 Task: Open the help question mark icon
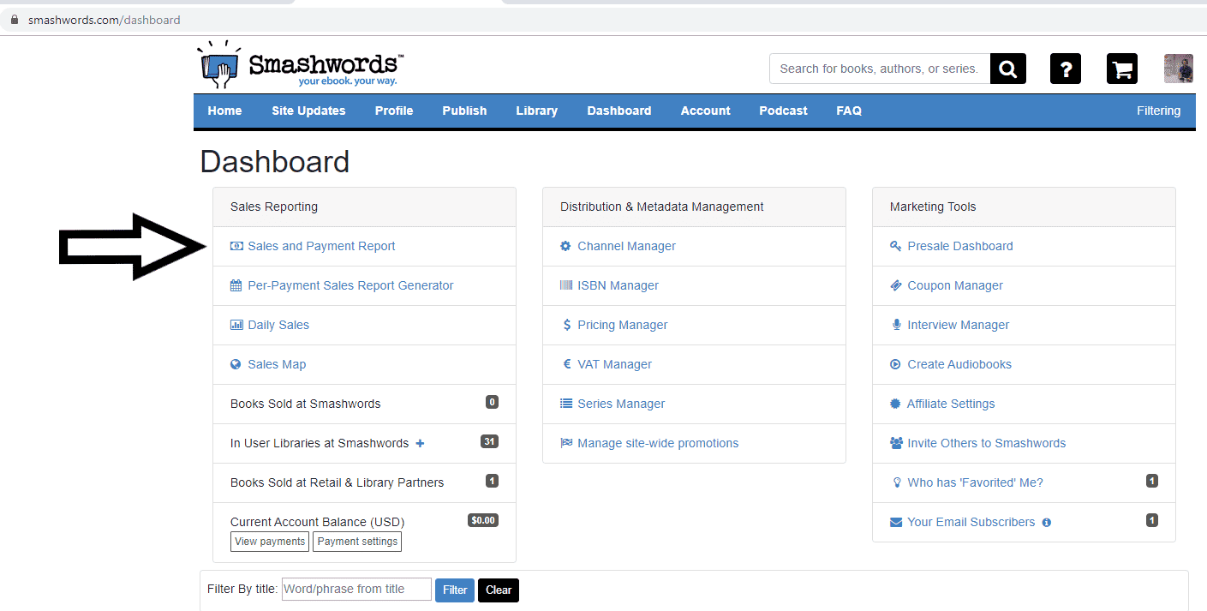coord(1066,69)
